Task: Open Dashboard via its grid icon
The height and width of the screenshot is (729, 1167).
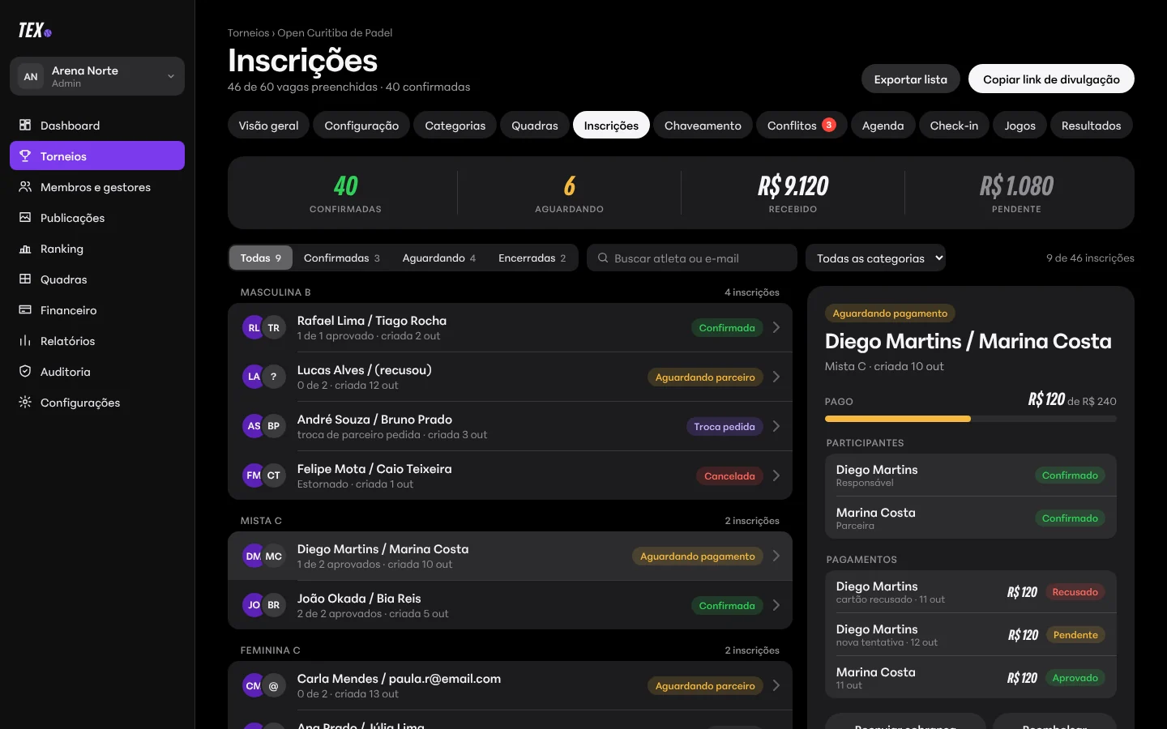Action: coord(25,125)
